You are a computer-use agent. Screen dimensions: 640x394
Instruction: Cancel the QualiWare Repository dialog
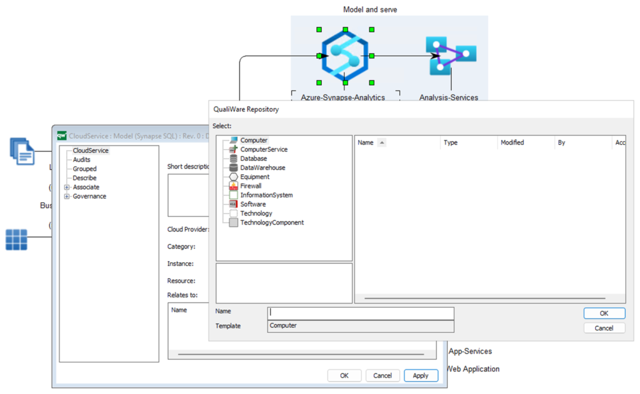click(x=604, y=327)
